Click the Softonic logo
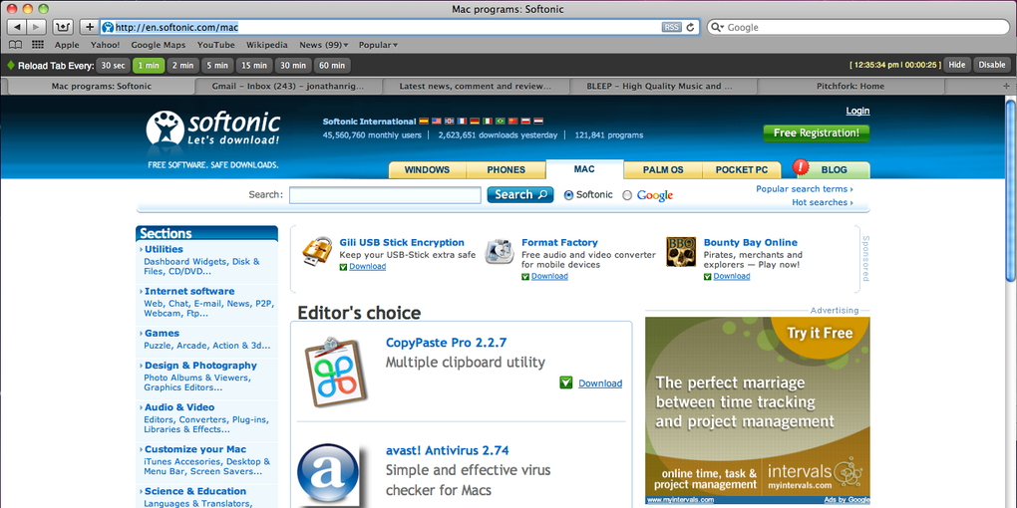The height and width of the screenshot is (508, 1017). 212,128
